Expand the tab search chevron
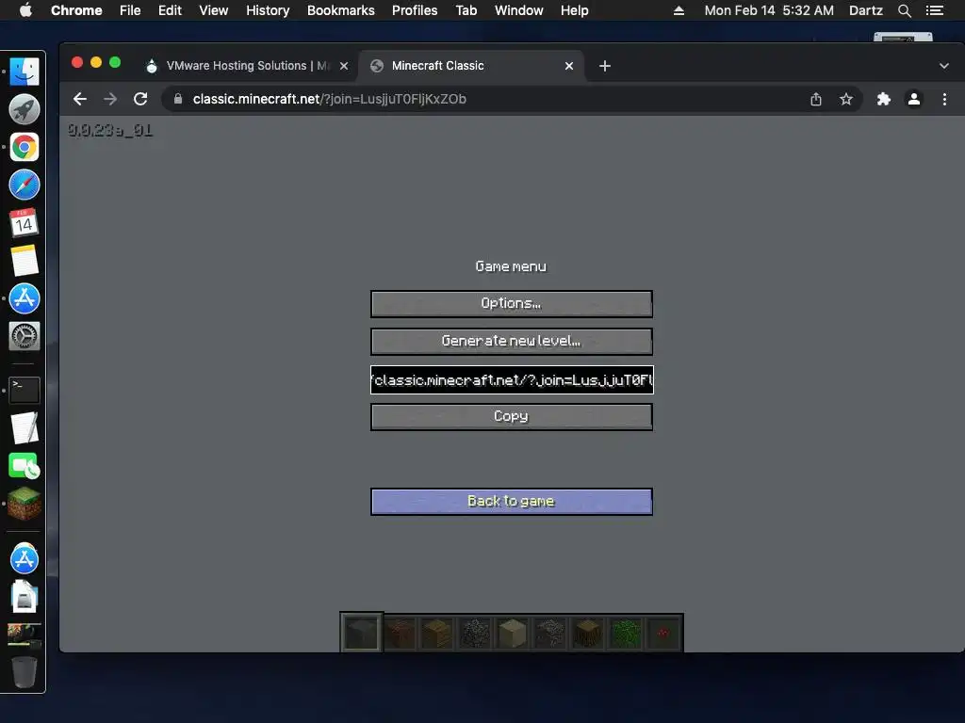 (944, 66)
